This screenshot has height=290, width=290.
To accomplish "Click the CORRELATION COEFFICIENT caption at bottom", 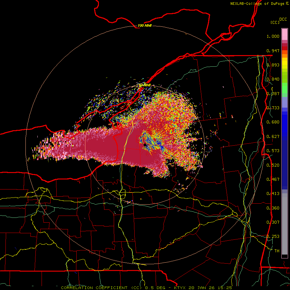I will (x=147, y=288).
